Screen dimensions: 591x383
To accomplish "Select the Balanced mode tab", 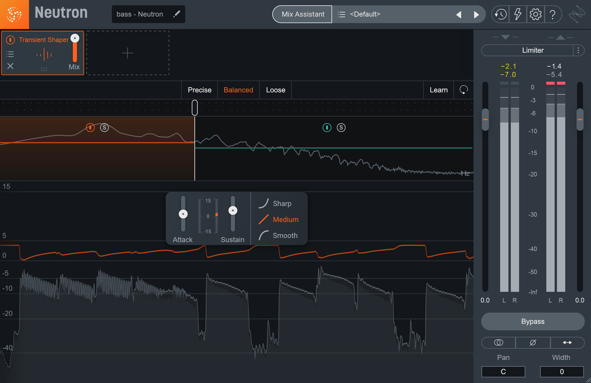I will 238,90.
